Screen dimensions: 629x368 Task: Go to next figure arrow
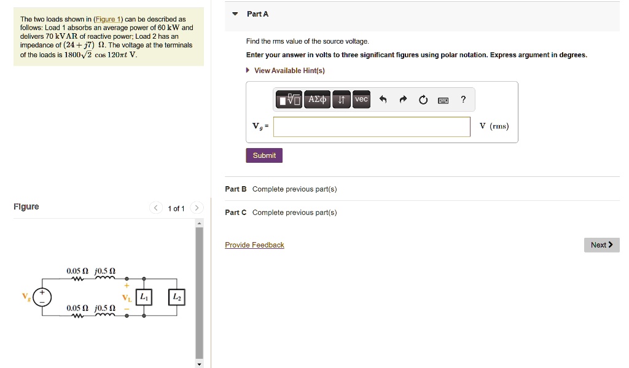(197, 208)
